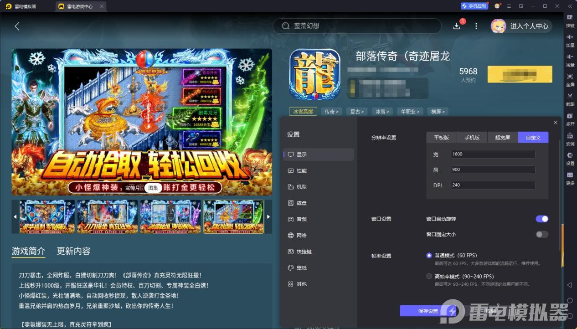The height and width of the screenshot is (329, 577).
Task: Click the user avatar icon in title bar
Action: pos(497,6)
